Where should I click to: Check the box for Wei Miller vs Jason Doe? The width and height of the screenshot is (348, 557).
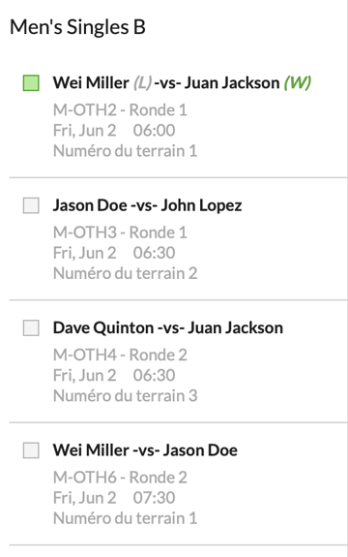[x=31, y=450]
